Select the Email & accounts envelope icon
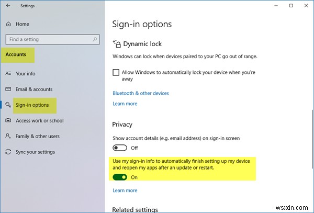 click(x=8, y=89)
